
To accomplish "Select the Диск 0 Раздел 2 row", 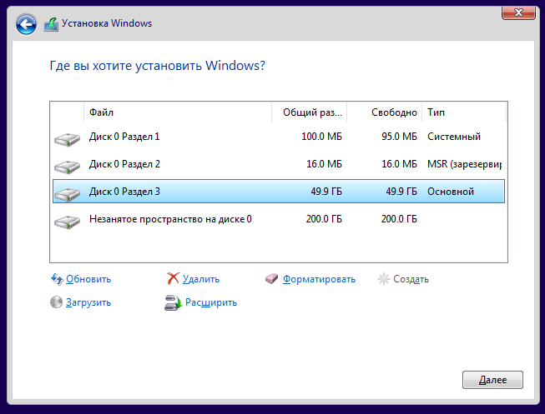I will (279, 164).
